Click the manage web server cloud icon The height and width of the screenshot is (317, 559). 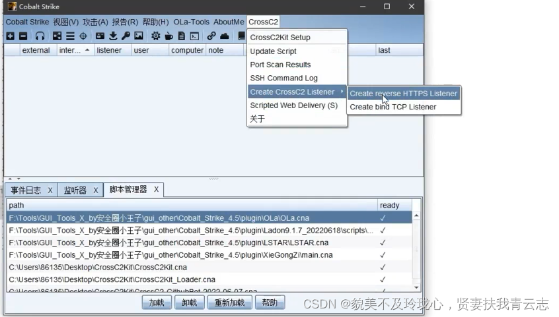tap(224, 36)
